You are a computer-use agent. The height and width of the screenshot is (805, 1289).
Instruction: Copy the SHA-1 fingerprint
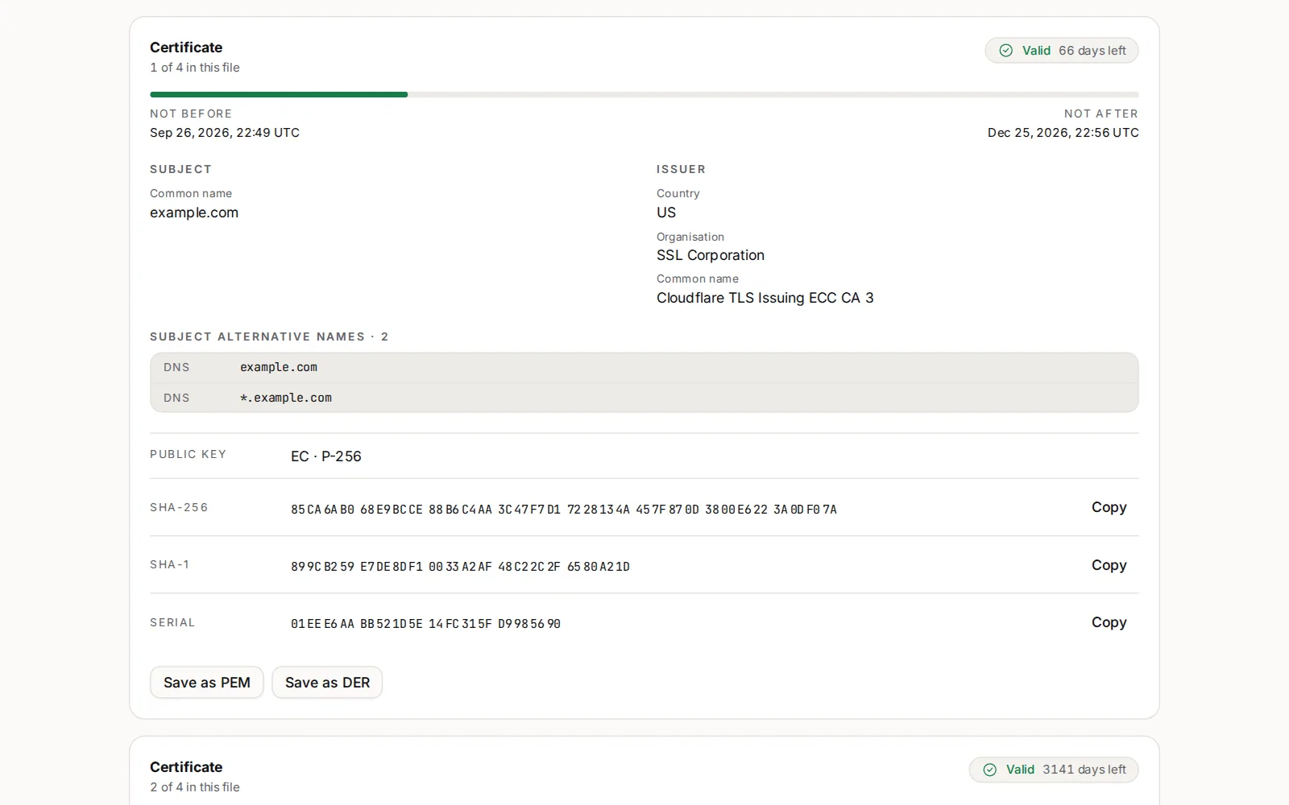click(x=1109, y=565)
